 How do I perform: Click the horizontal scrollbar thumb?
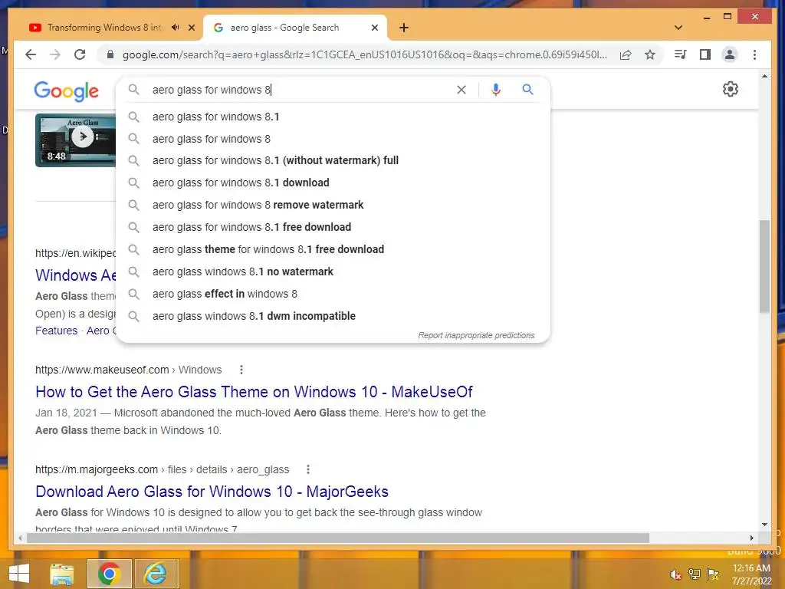coord(338,538)
